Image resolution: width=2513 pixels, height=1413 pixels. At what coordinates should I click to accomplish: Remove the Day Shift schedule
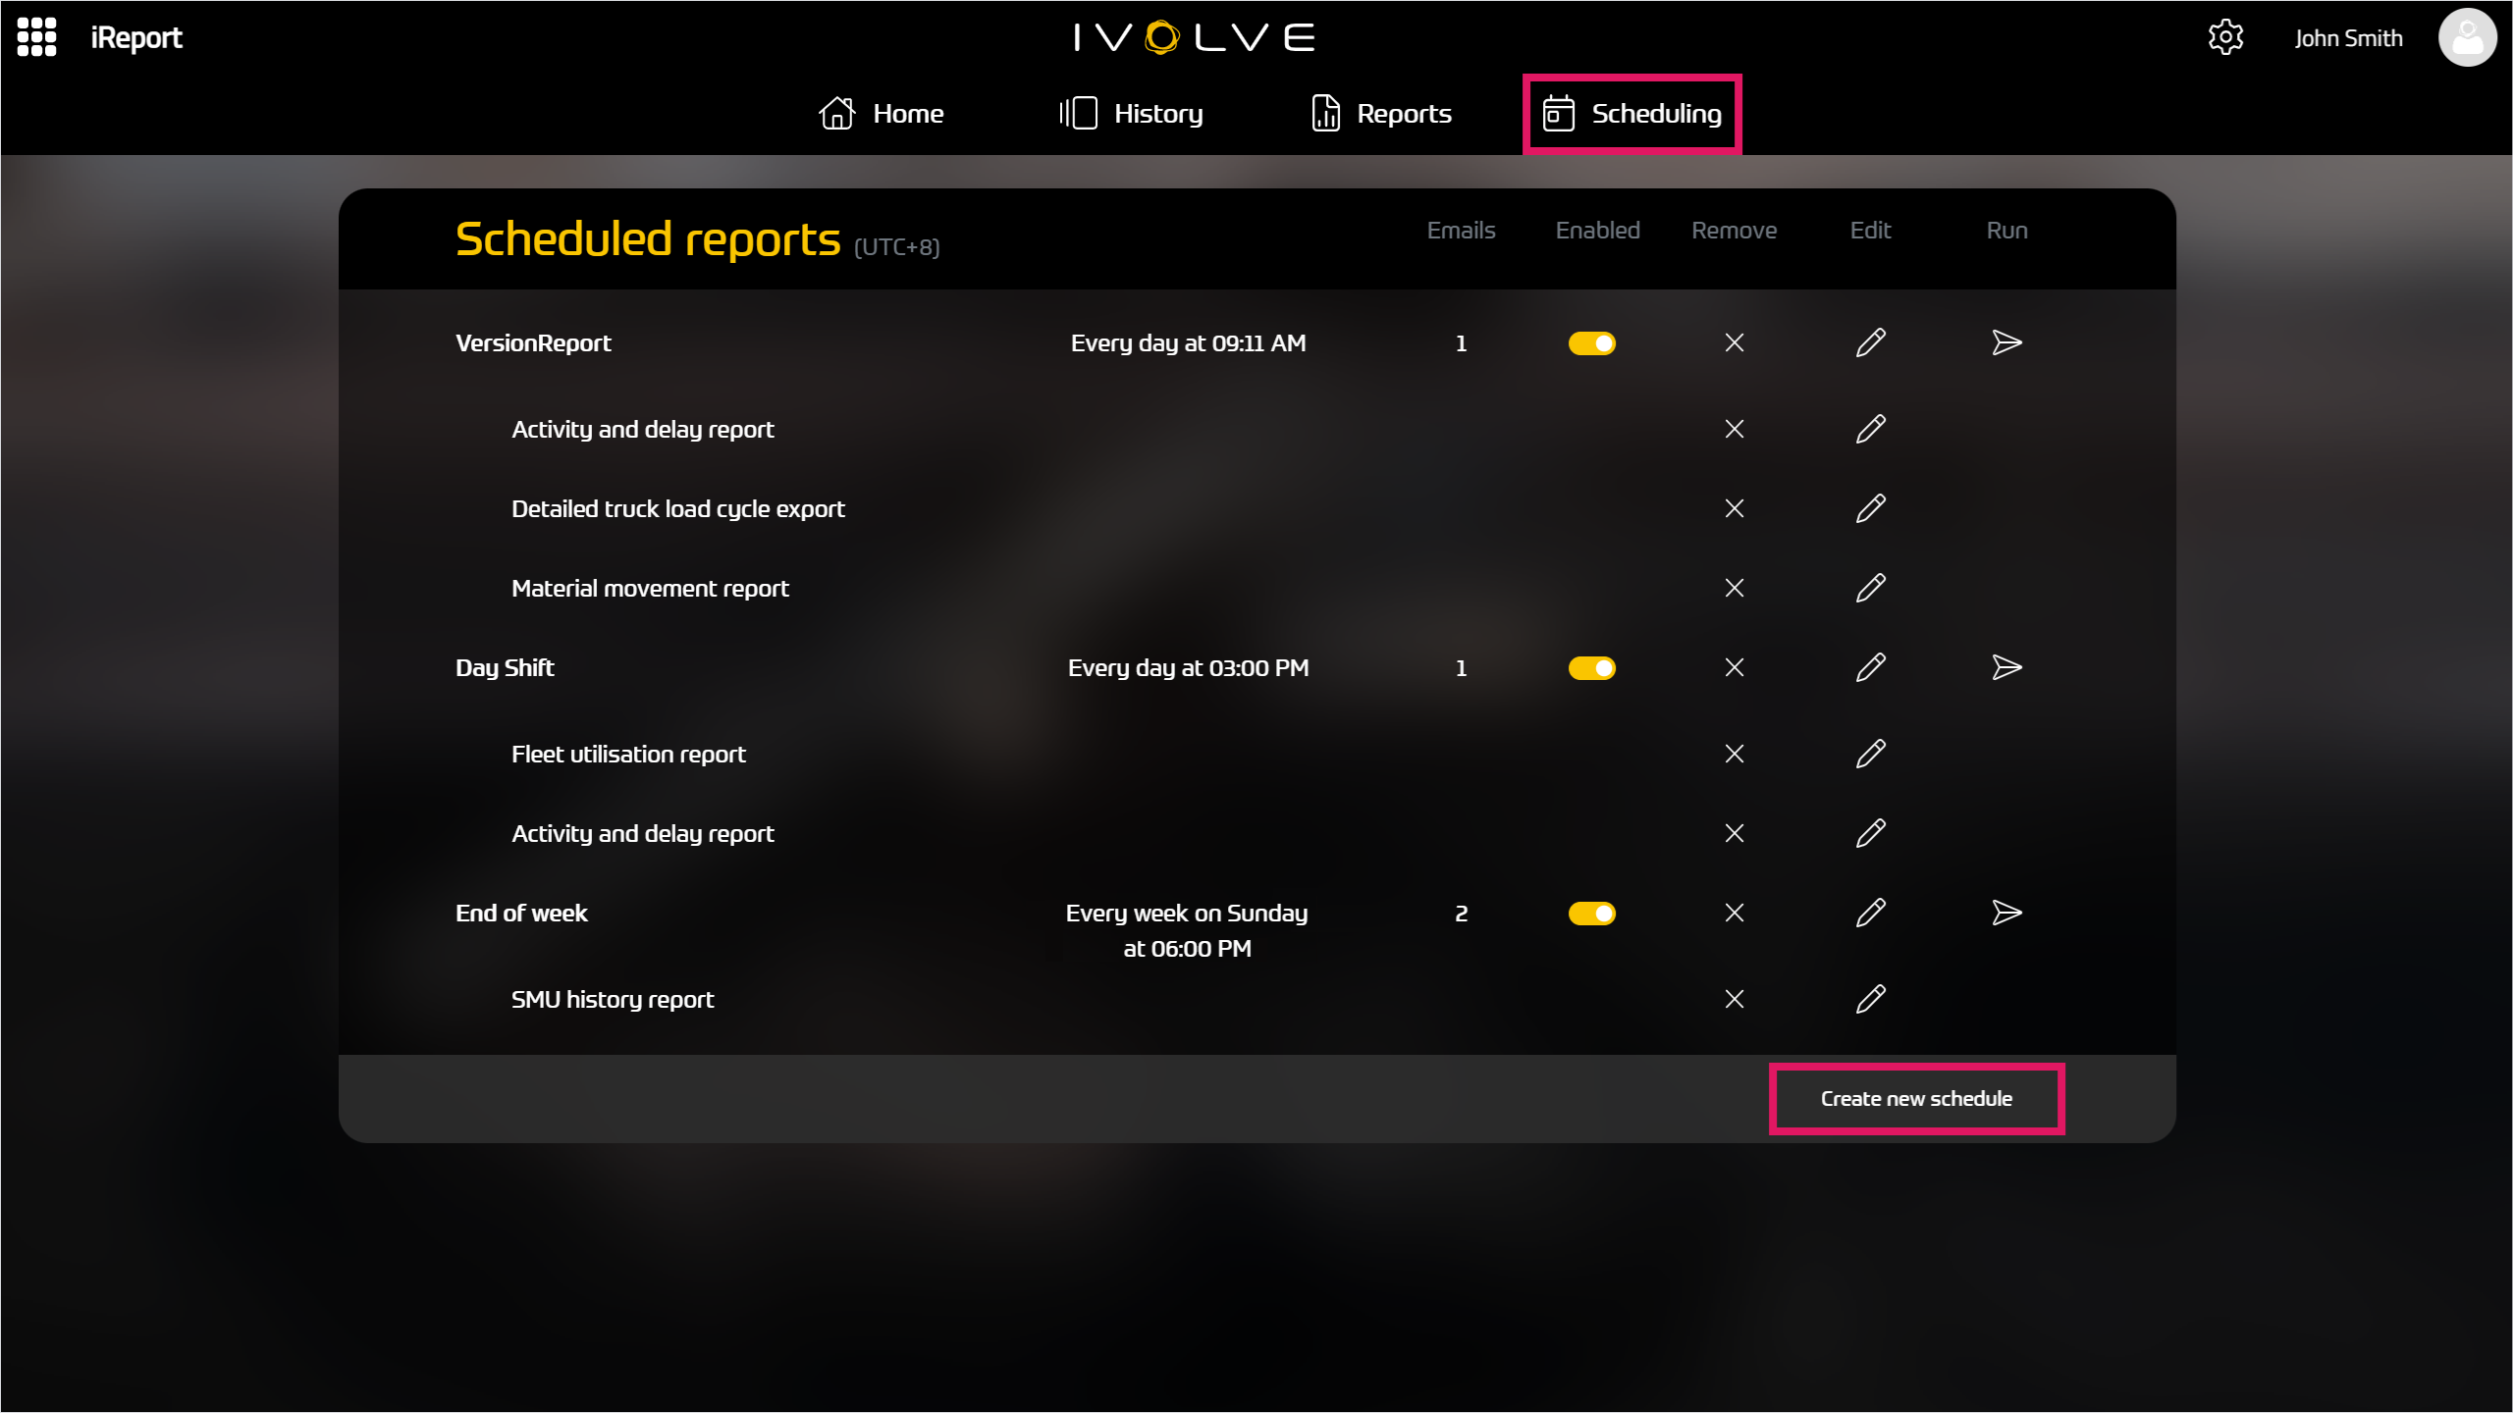point(1735,667)
